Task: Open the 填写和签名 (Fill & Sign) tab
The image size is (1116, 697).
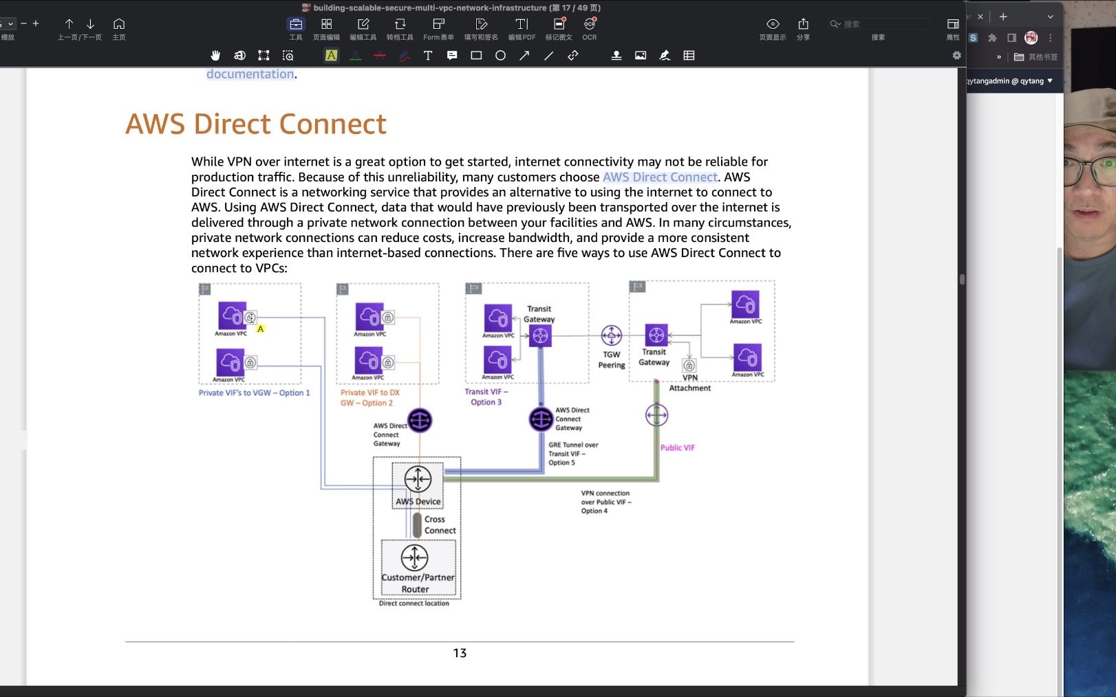Action: (481, 29)
